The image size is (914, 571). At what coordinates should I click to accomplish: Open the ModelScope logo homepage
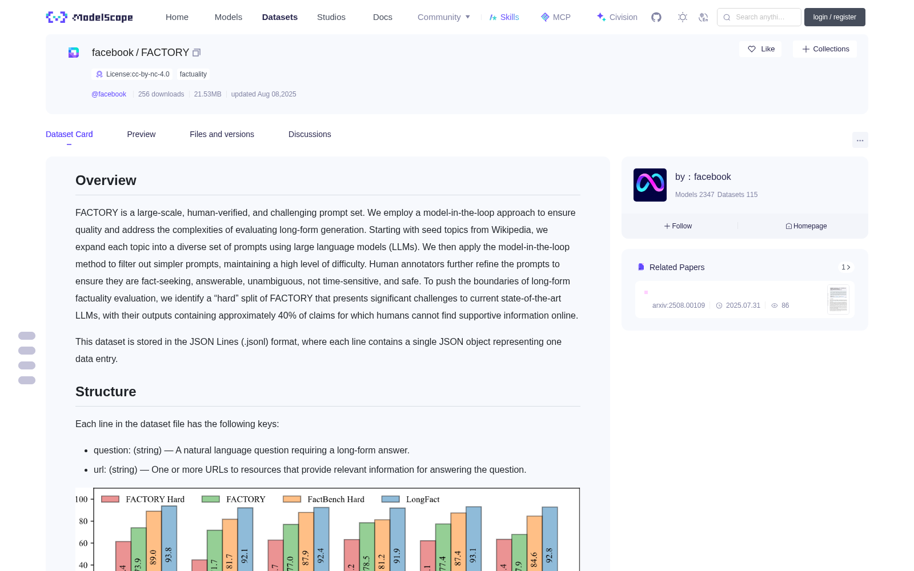pyautogui.click(x=89, y=17)
